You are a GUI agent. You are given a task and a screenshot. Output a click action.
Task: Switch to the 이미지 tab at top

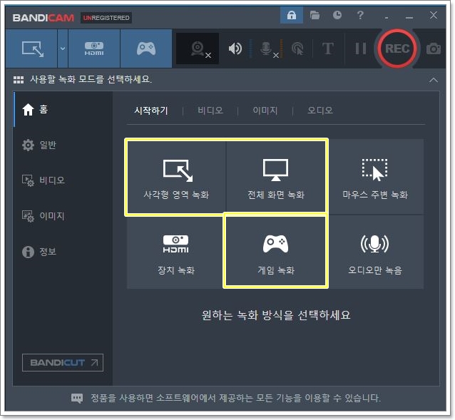point(265,111)
